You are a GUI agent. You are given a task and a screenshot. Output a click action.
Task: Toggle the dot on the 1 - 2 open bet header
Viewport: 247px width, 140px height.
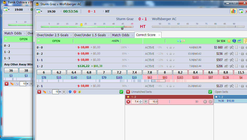[x=216, y=97]
